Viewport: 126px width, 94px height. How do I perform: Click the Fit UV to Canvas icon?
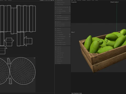(x=56, y=24)
